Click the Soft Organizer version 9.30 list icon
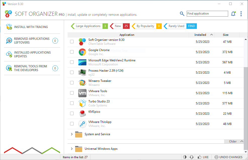The height and width of the screenshot is (160, 248). point(82,42)
